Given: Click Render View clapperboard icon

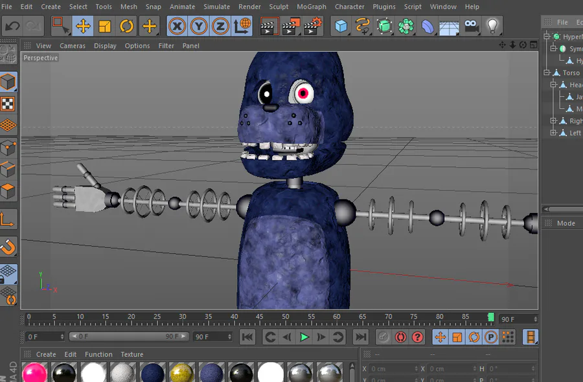Looking at the screenshot, I should (269, 27).
